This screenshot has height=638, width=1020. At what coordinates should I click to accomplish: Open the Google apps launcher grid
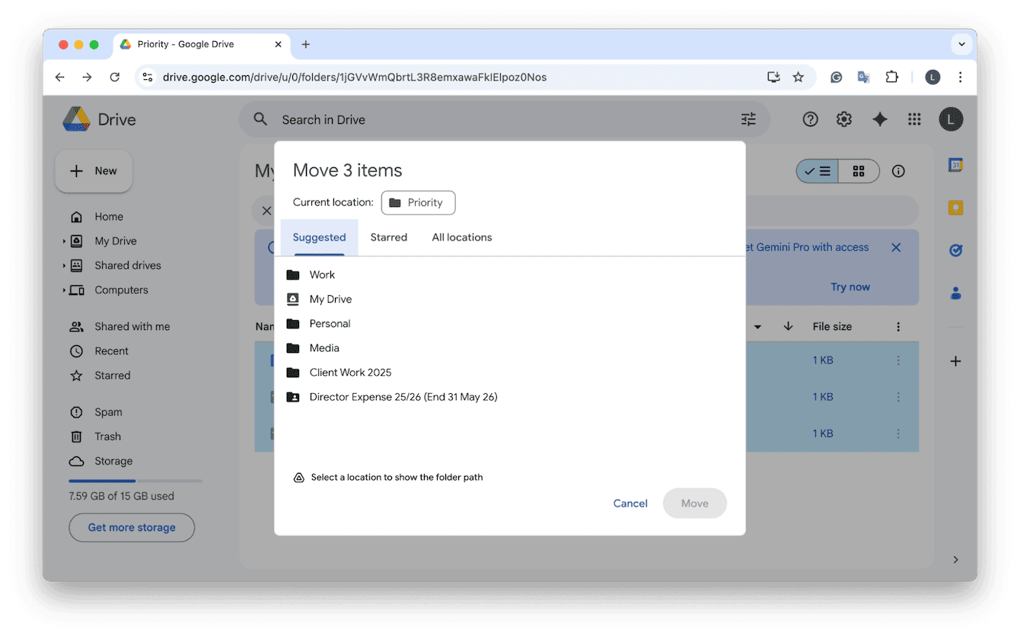914,119
